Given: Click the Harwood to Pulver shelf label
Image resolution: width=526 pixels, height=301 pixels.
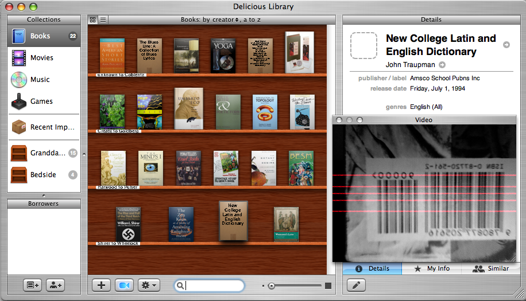Looking at the screenshot, I should coord(117,187).
